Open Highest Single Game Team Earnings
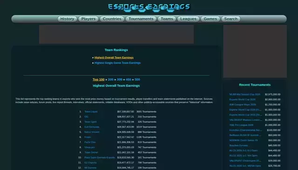 point(117,63)
